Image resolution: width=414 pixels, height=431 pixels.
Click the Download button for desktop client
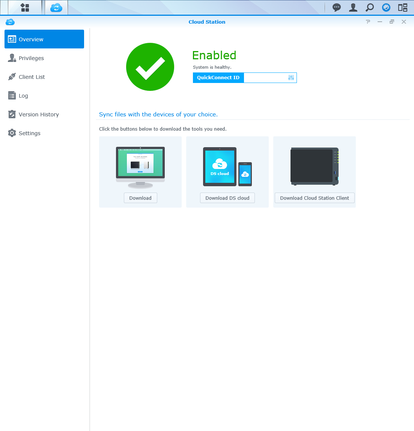pos(140,198)
